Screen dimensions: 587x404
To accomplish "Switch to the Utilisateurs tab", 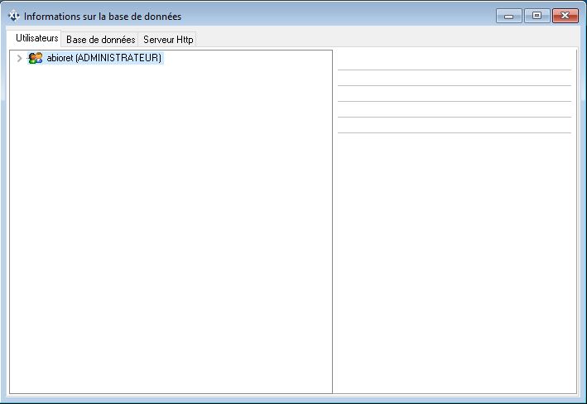I will click(x=37, y=39).
